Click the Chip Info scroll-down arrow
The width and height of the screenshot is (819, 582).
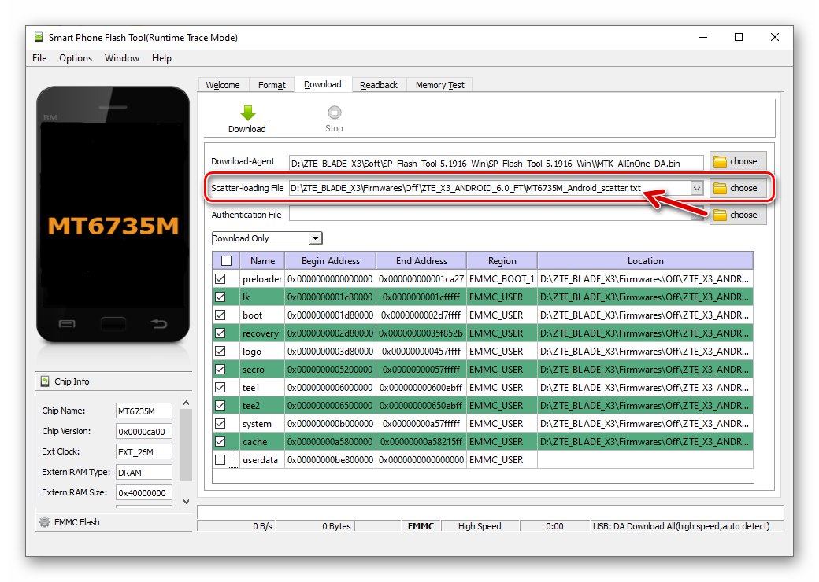coord(186,502)
